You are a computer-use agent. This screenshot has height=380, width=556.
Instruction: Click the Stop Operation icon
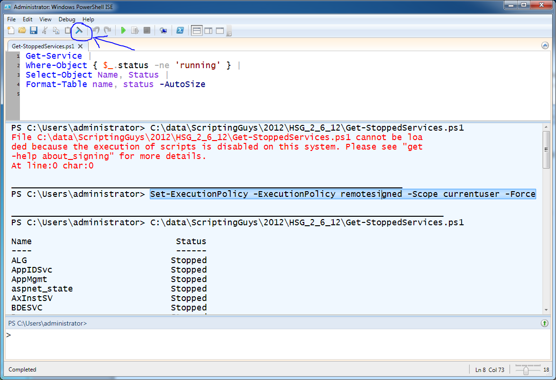tap(147, 30)
